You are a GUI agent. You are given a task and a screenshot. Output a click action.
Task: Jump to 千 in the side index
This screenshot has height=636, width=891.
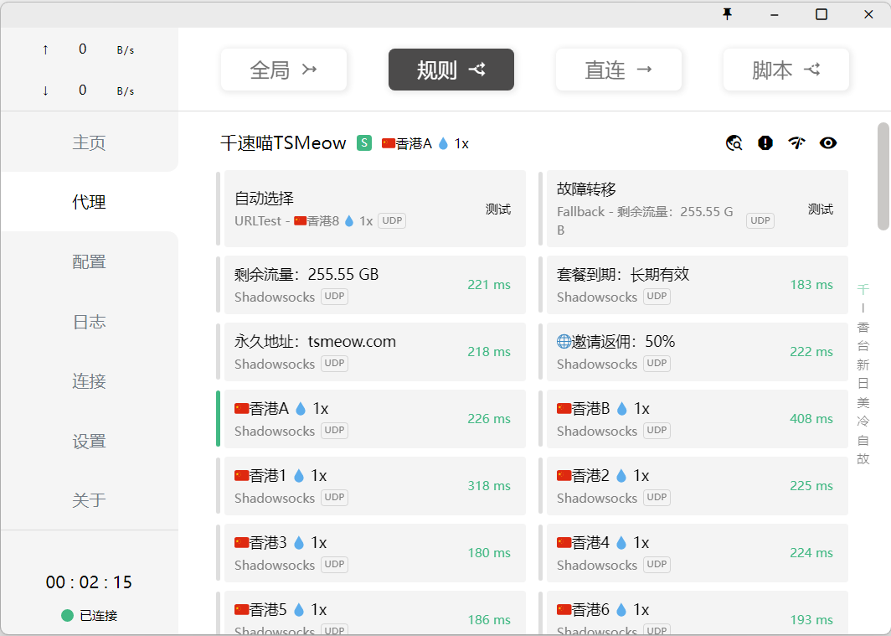863,289
